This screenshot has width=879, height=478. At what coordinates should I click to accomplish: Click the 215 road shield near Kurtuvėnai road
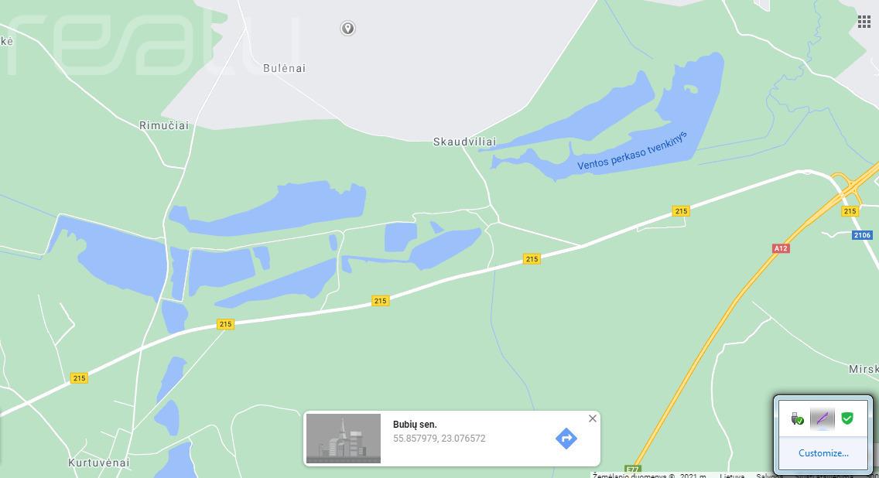(79, 378)
